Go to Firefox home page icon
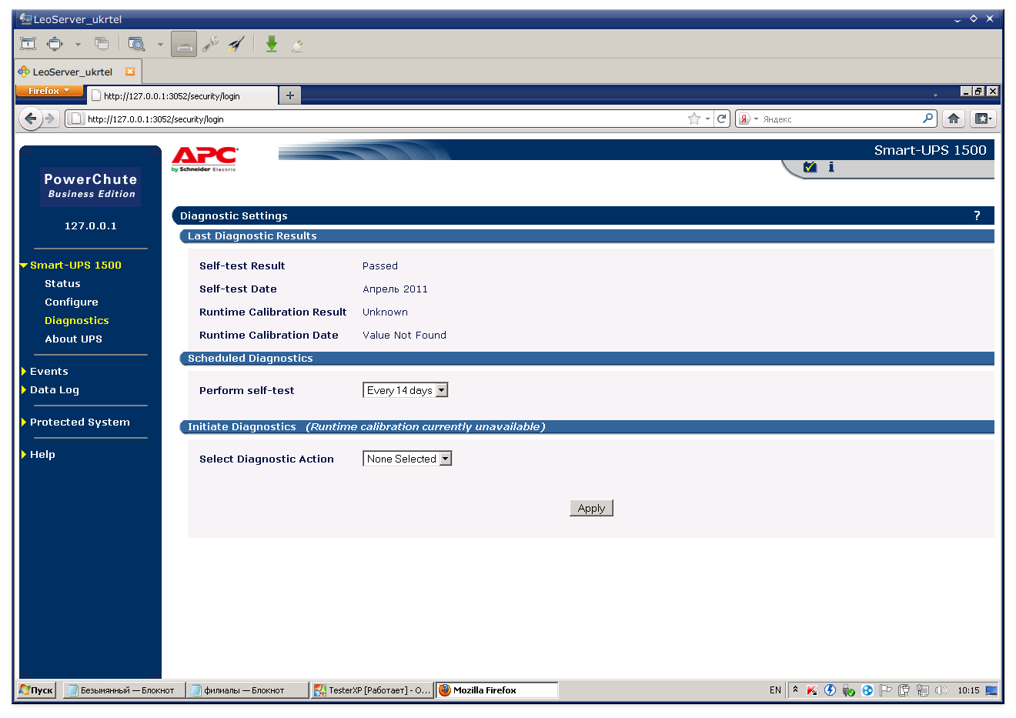1016x718 pixels. (954, 119)
